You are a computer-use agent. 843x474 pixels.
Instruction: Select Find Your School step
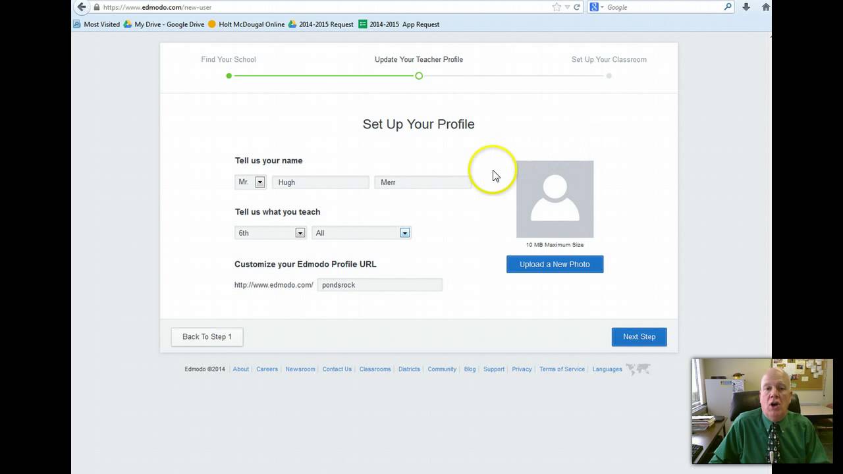point(229,59)
